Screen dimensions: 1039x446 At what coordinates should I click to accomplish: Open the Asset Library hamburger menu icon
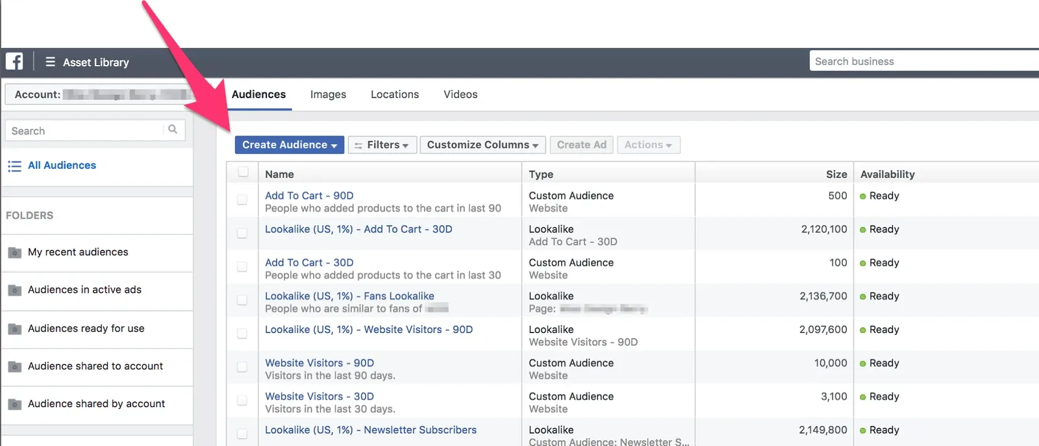pos(50,62)
